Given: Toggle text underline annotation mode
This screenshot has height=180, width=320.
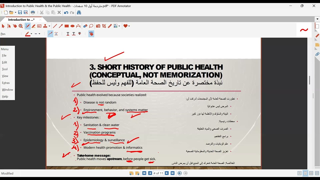Looking at the screenshot, I should (68, 34).
